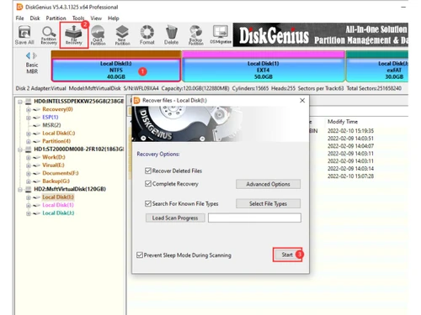This screenshot has width=421, height=315.
Task: Launch File Recovery from toolbar
Action: coord(73,35)
